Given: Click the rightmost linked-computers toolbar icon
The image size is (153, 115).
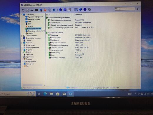Looking at the screenshot, I should pyautogui.click(x=89, y=9).
